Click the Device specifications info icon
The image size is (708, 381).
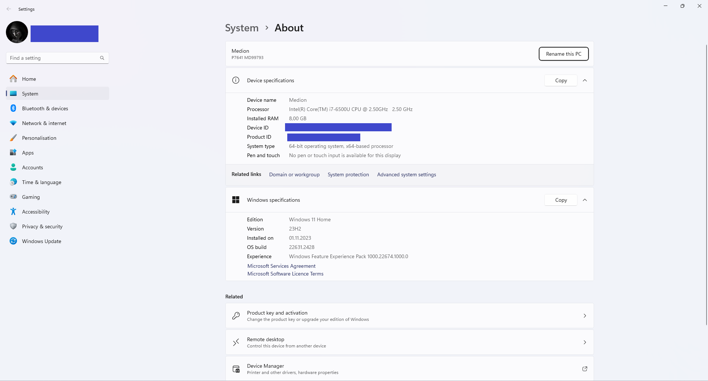tap(236, 80)
